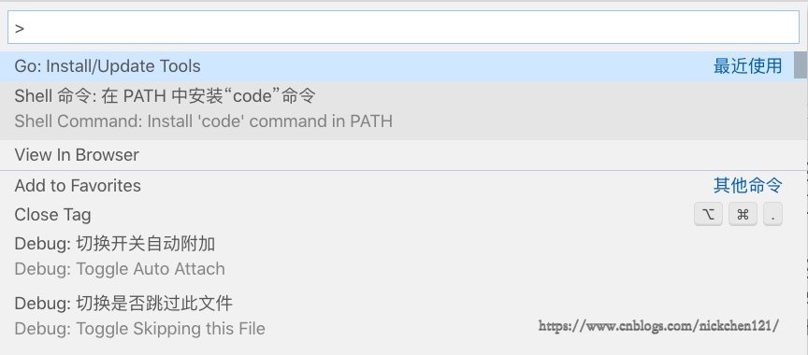Image resolution: width=808 pixels, height=355 pixels.
Task: Click the 其他命令 group label
Action: coord(748,185)
